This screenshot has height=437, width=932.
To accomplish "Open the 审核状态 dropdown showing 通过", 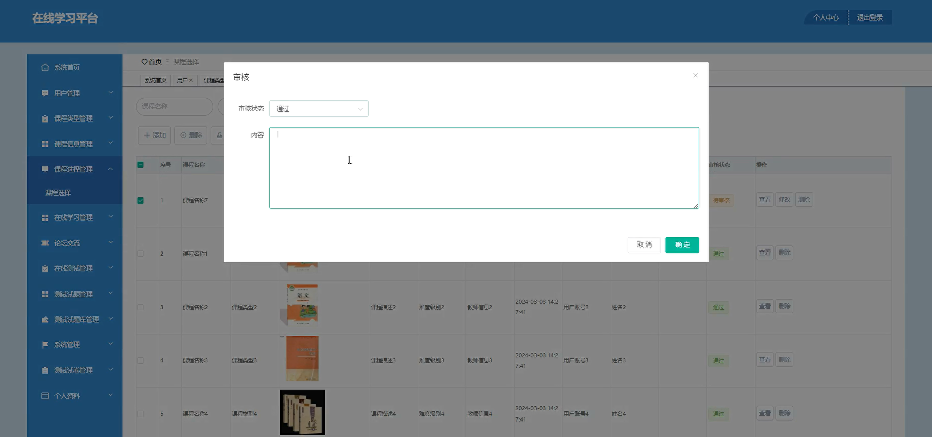I will pyautogui.click(x=319, y=108).
